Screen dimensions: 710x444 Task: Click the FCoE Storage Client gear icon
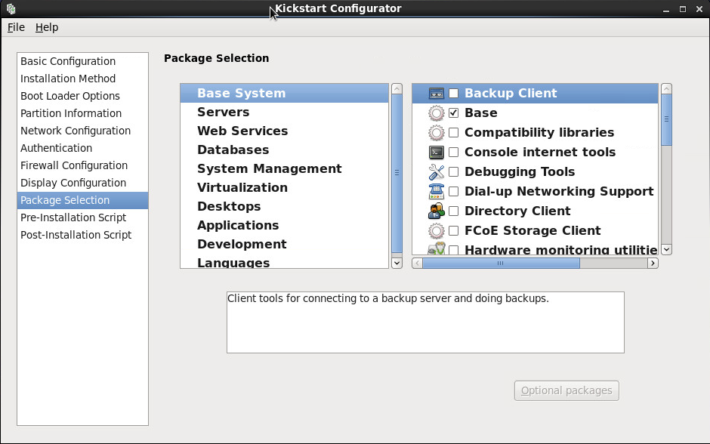pos(436,231)
